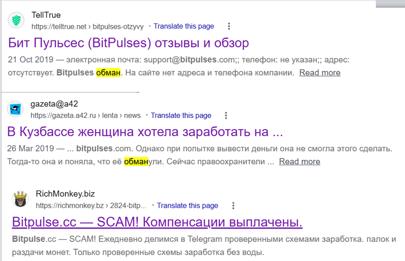Open the 'Бит Пульсес (BitPulses) отзывы и обзор' result

[128, 43]
